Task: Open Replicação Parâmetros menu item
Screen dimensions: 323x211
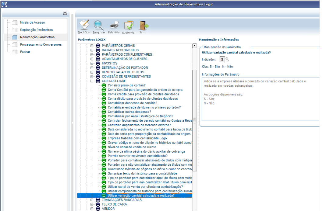Action: pos(37,30)
